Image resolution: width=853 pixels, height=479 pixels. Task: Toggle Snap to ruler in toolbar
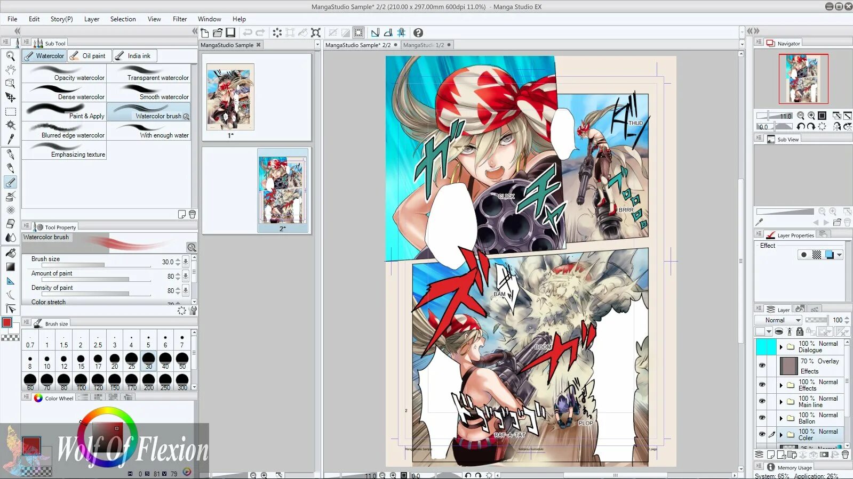point(375,33)
